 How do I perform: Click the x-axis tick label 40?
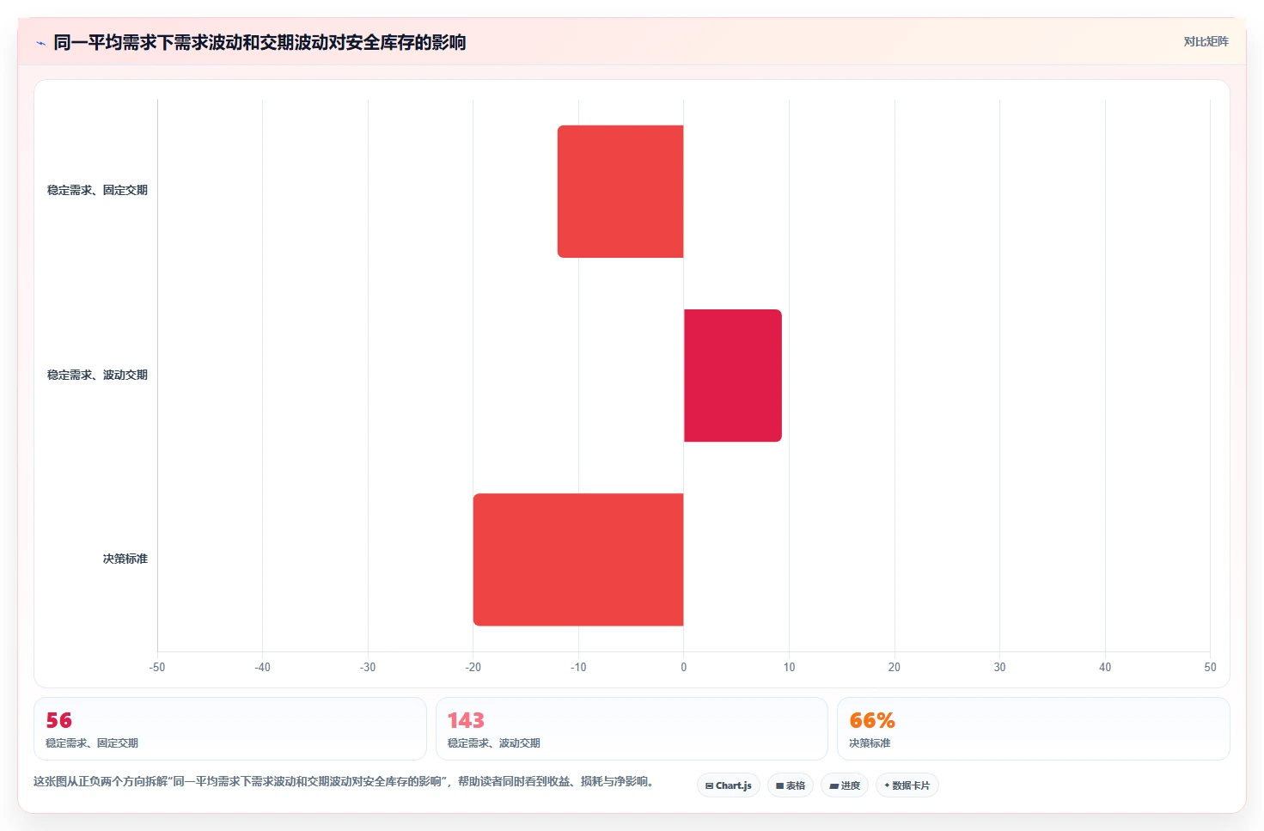click(1105, 667)
